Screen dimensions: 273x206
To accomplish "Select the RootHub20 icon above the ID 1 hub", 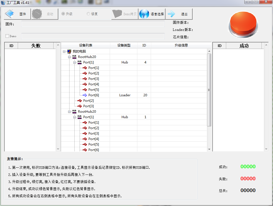I will [x=74, y=111].
